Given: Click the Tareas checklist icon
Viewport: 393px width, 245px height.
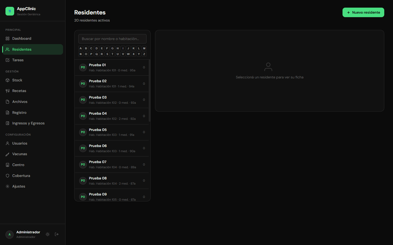Looking at the screenshot, I should [x=8, y=60].
